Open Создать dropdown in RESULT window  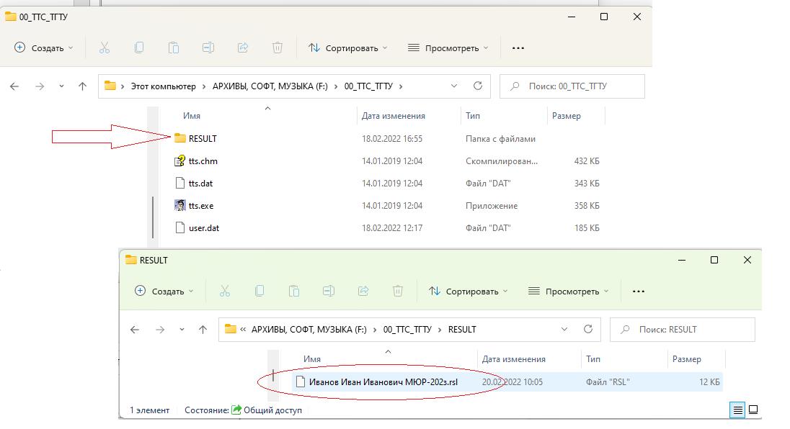tap(164, 292)
